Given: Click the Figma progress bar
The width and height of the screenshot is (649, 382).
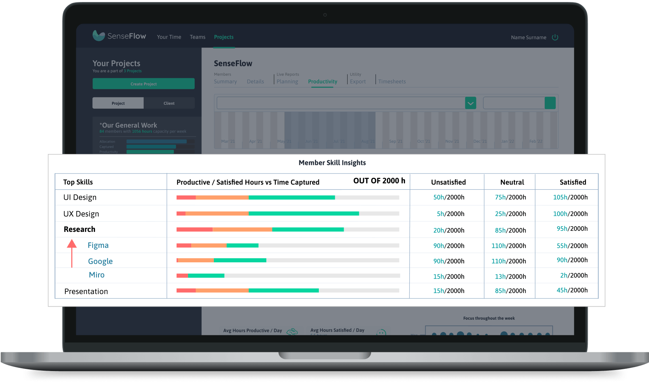Looking at the screenshot, I should (x=288, y=245).
